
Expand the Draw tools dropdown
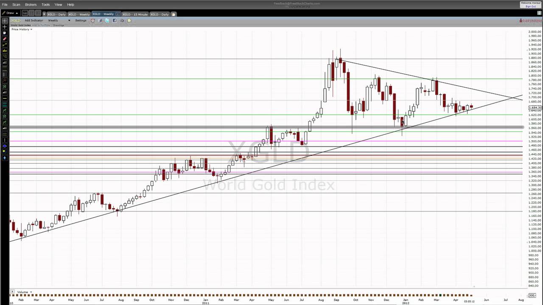click(x=10, y=13)
